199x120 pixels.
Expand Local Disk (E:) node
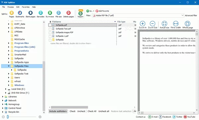click(6, 89)
